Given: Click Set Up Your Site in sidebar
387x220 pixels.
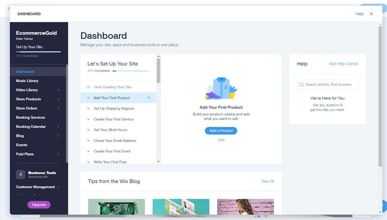Looking at the screenshot, I should pyautogui.click(x=29, y=47).
